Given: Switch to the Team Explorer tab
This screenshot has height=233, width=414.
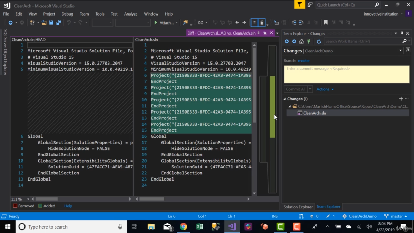Looking at the screenshot, I should point(328,207).
